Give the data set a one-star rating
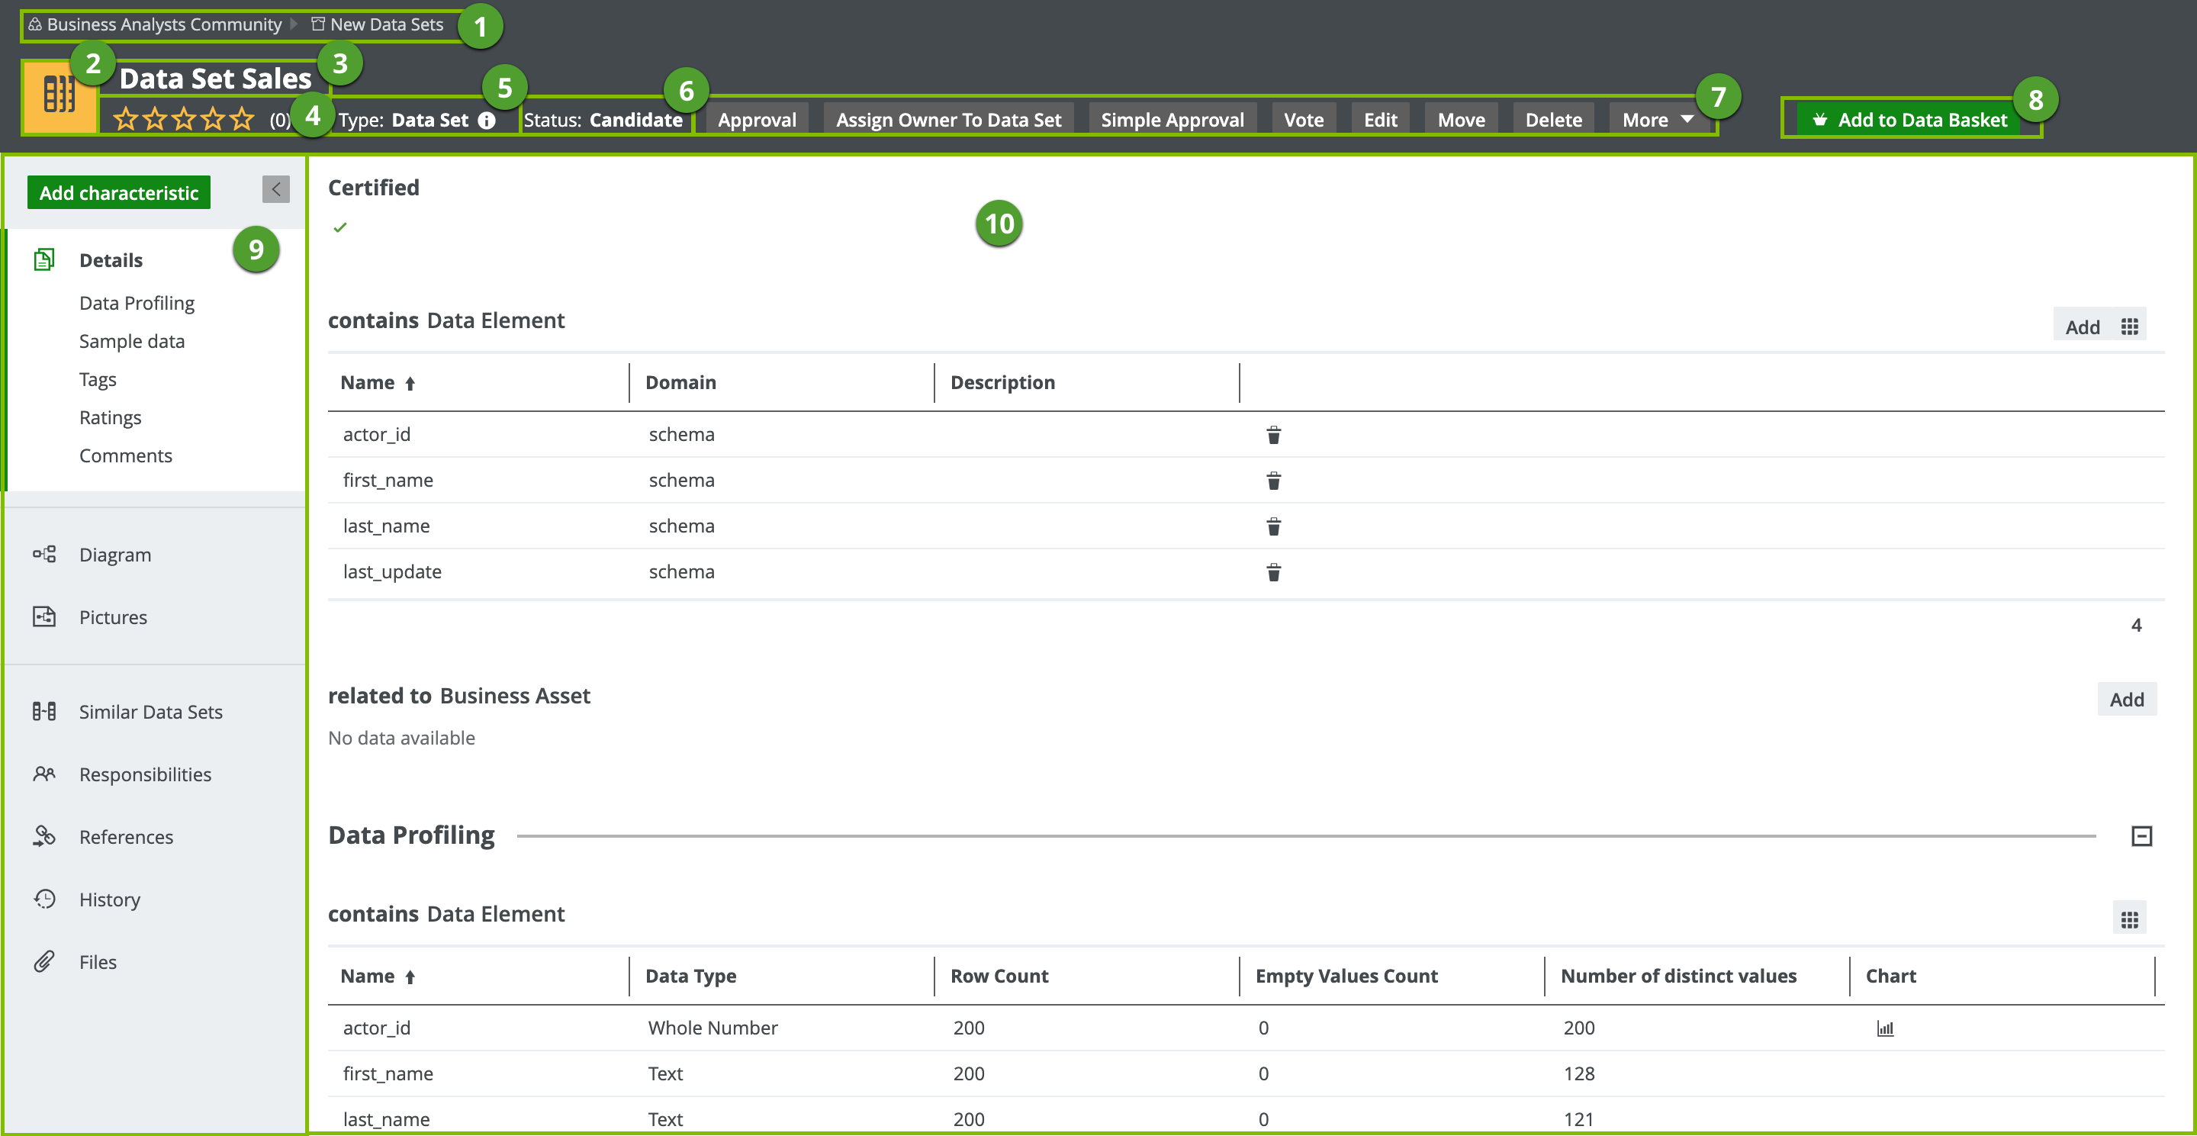This screenshot has width=2197, height=1136. [x=125, y=118]
